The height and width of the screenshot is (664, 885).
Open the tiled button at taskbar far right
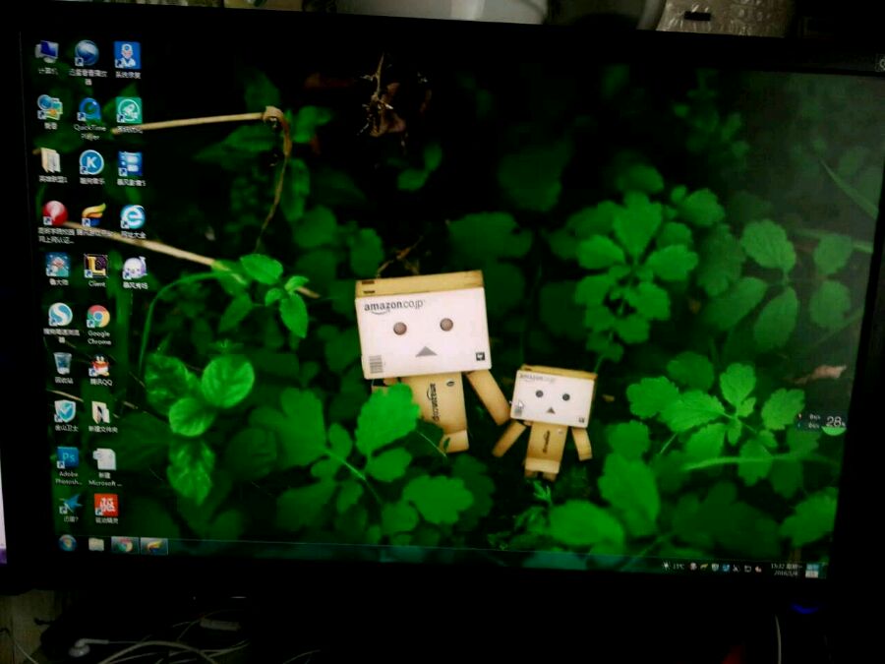pos(812,571)
